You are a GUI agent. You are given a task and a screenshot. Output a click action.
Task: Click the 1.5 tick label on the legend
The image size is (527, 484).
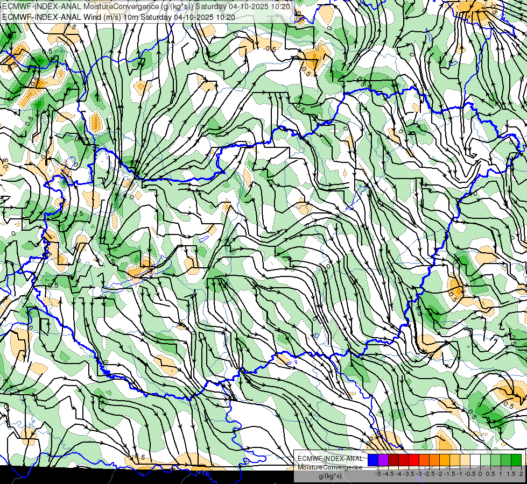(511, 474)
